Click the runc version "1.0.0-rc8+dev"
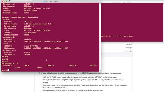The width and height of the screenshot is (164, 92). point(31,46)
